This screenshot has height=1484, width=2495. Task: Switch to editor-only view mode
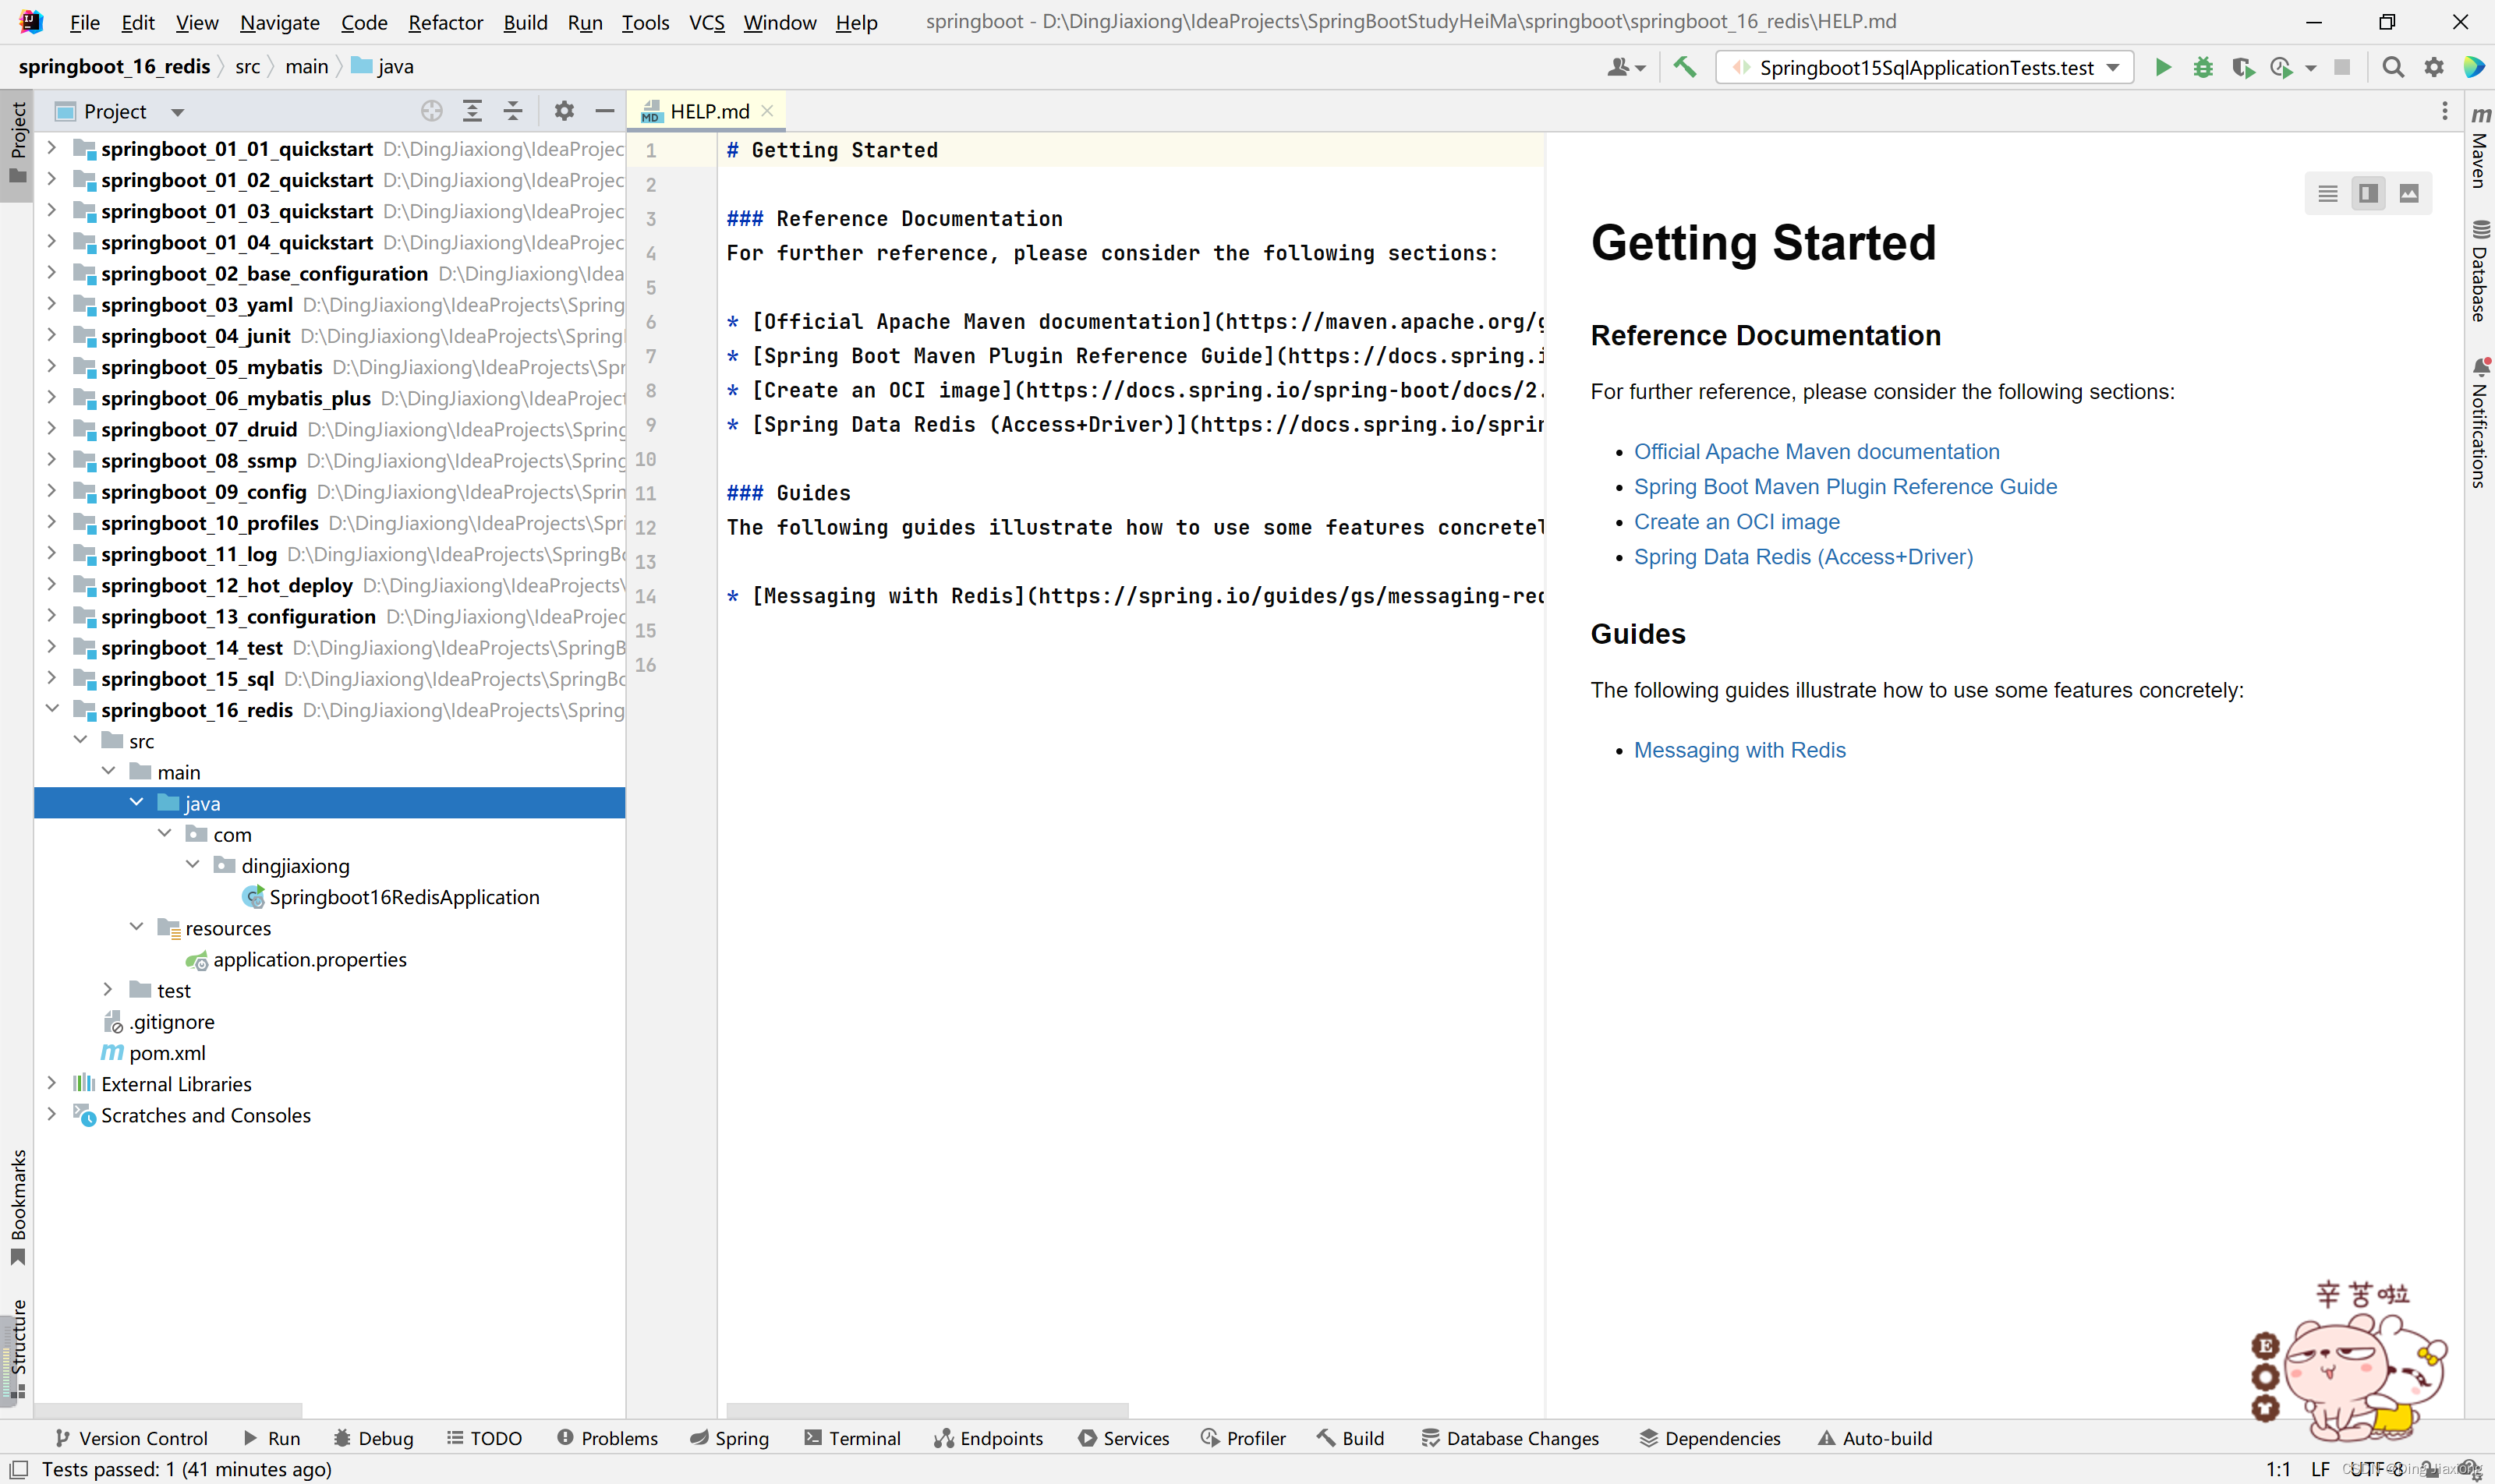pos(2327,193)
